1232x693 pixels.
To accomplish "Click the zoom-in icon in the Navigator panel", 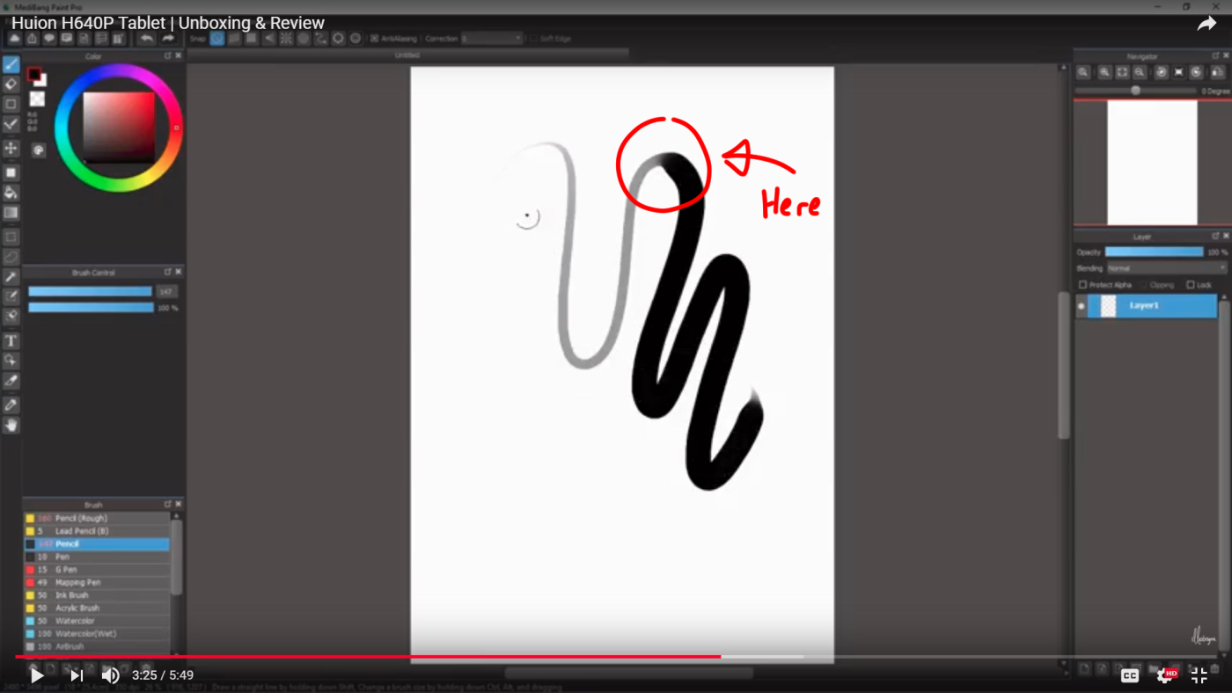I will click(x=1104, y=72).
